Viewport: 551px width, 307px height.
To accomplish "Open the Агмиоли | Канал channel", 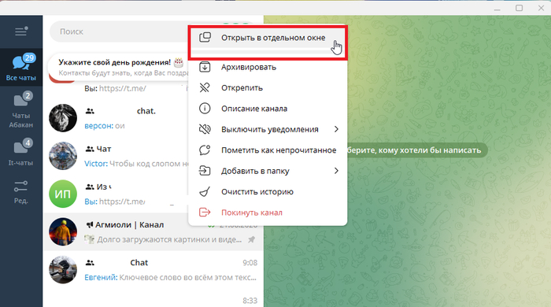I will coord(153,232).
